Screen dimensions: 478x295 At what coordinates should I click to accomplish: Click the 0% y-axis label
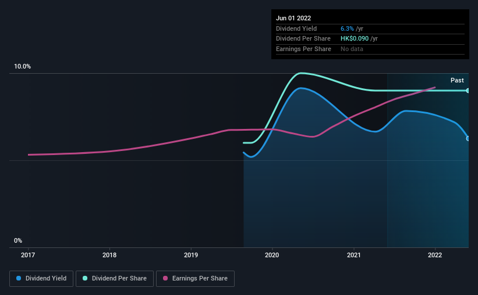pos(18,240)
